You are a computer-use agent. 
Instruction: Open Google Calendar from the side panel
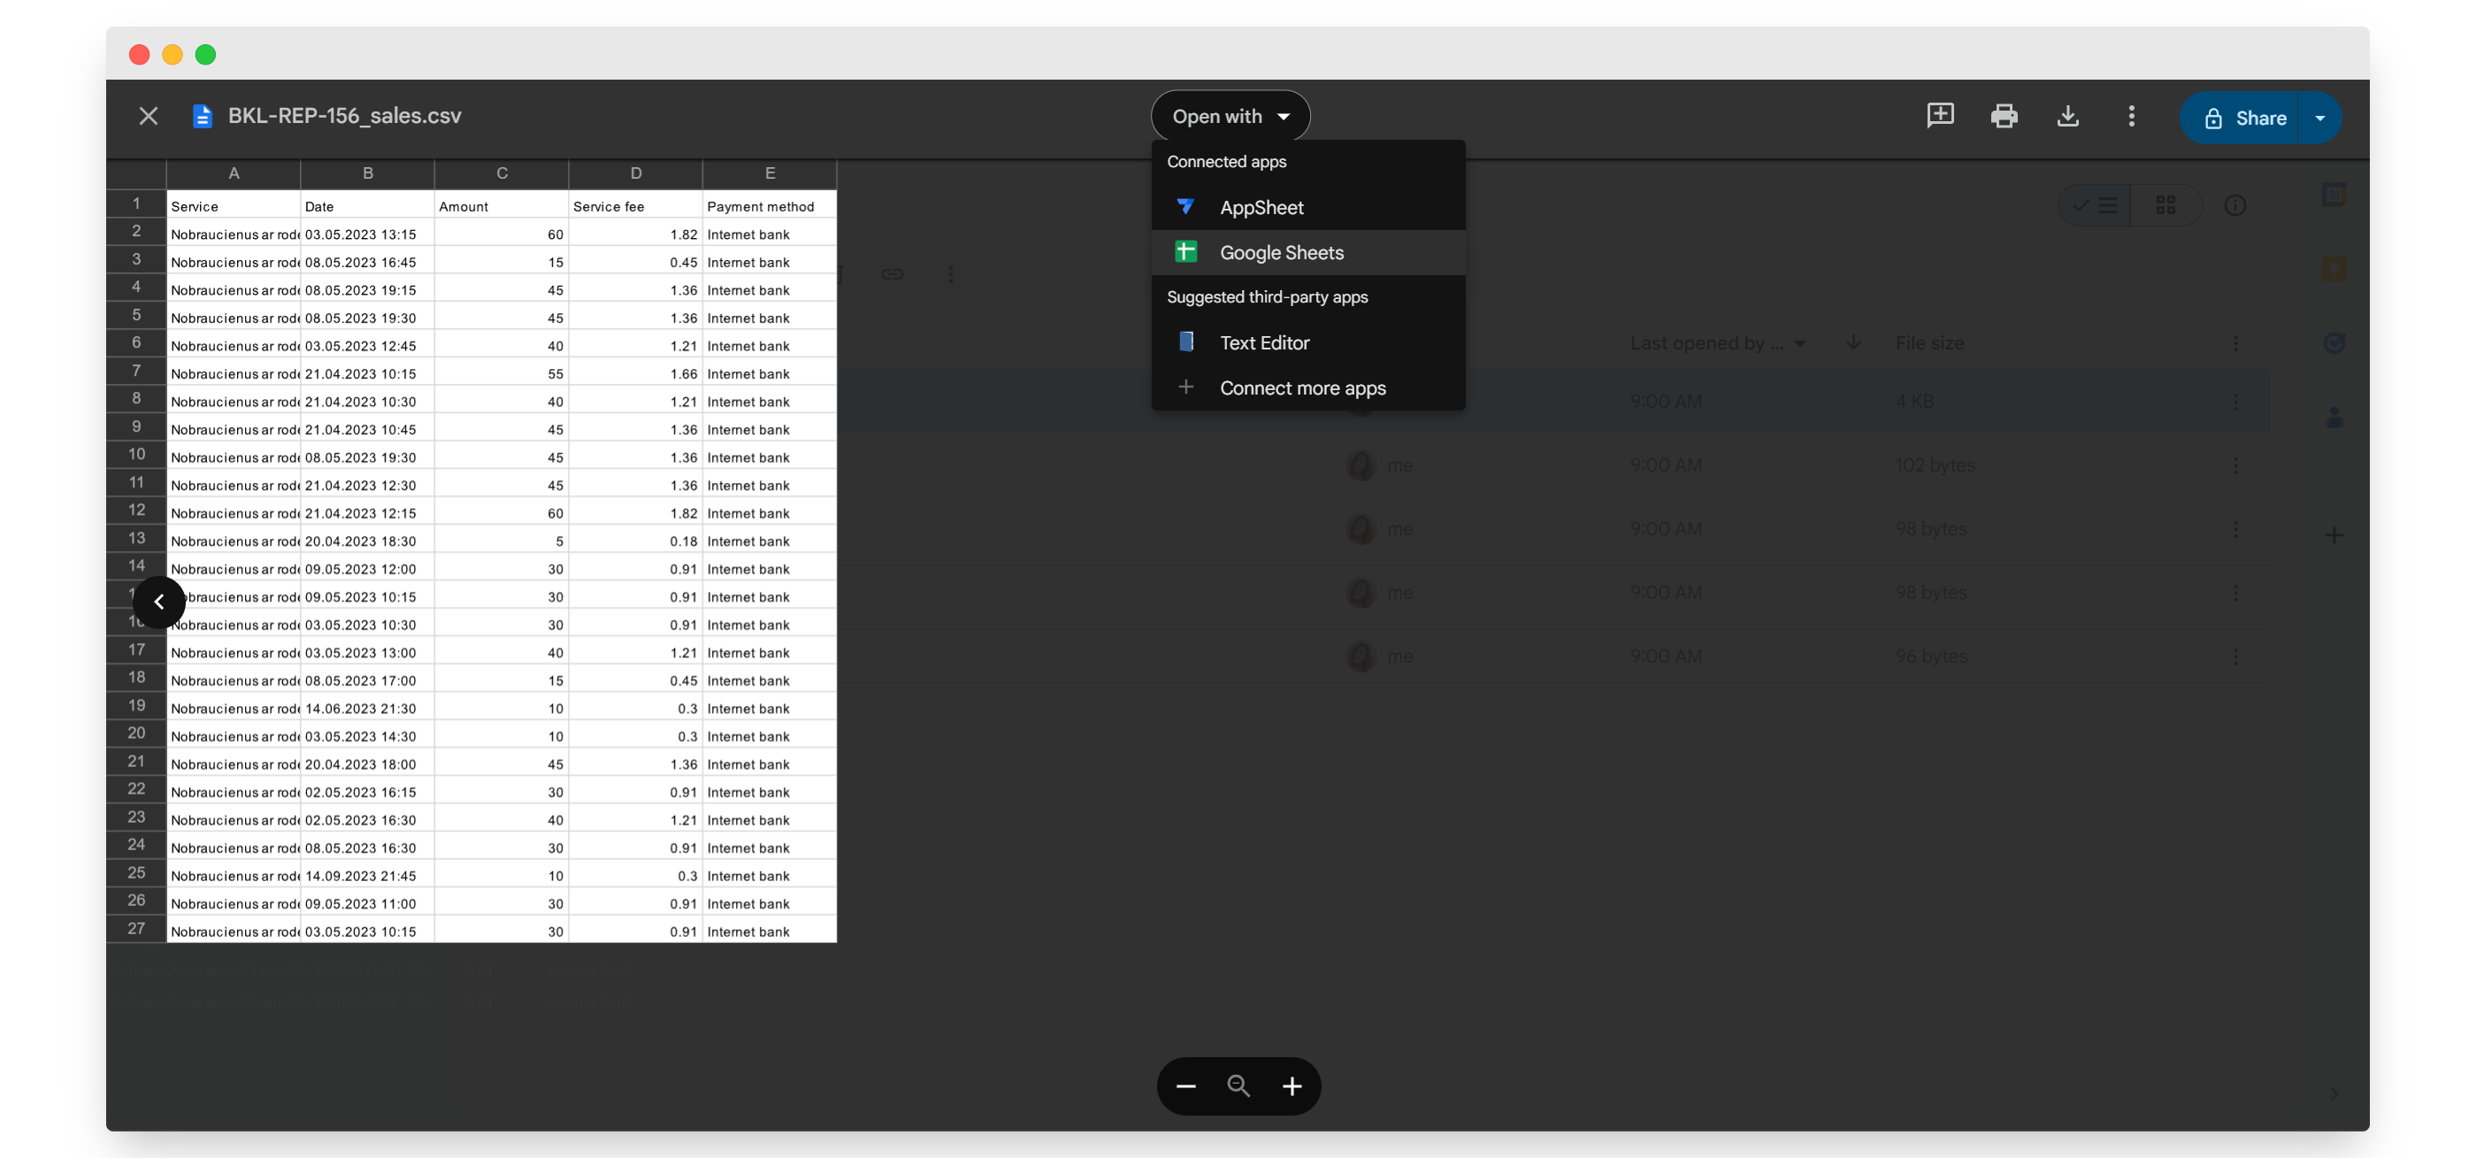coord(2334,196)
